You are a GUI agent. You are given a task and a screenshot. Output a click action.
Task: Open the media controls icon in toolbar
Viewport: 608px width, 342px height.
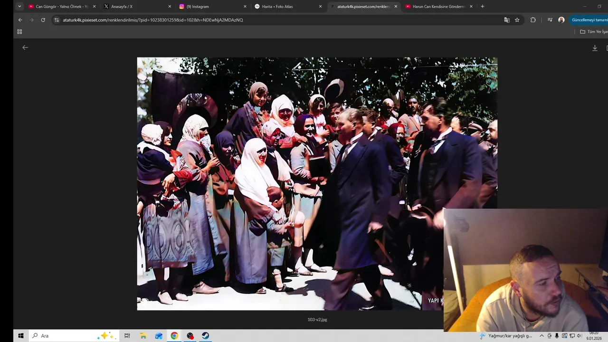(550, 20)
